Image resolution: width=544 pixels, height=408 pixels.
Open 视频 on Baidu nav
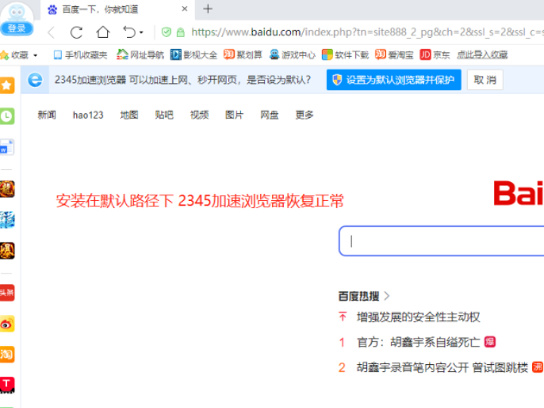tap(199, 115)
